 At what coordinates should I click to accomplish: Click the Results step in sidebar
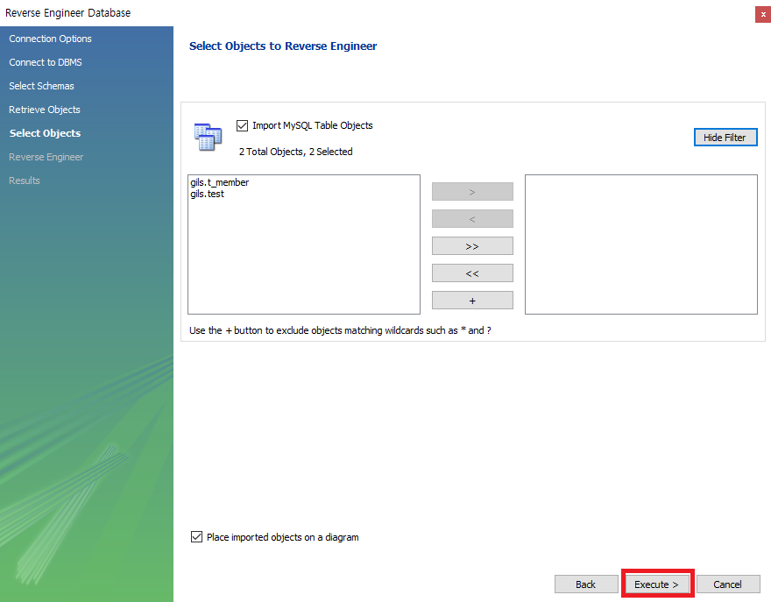(25, 181)
